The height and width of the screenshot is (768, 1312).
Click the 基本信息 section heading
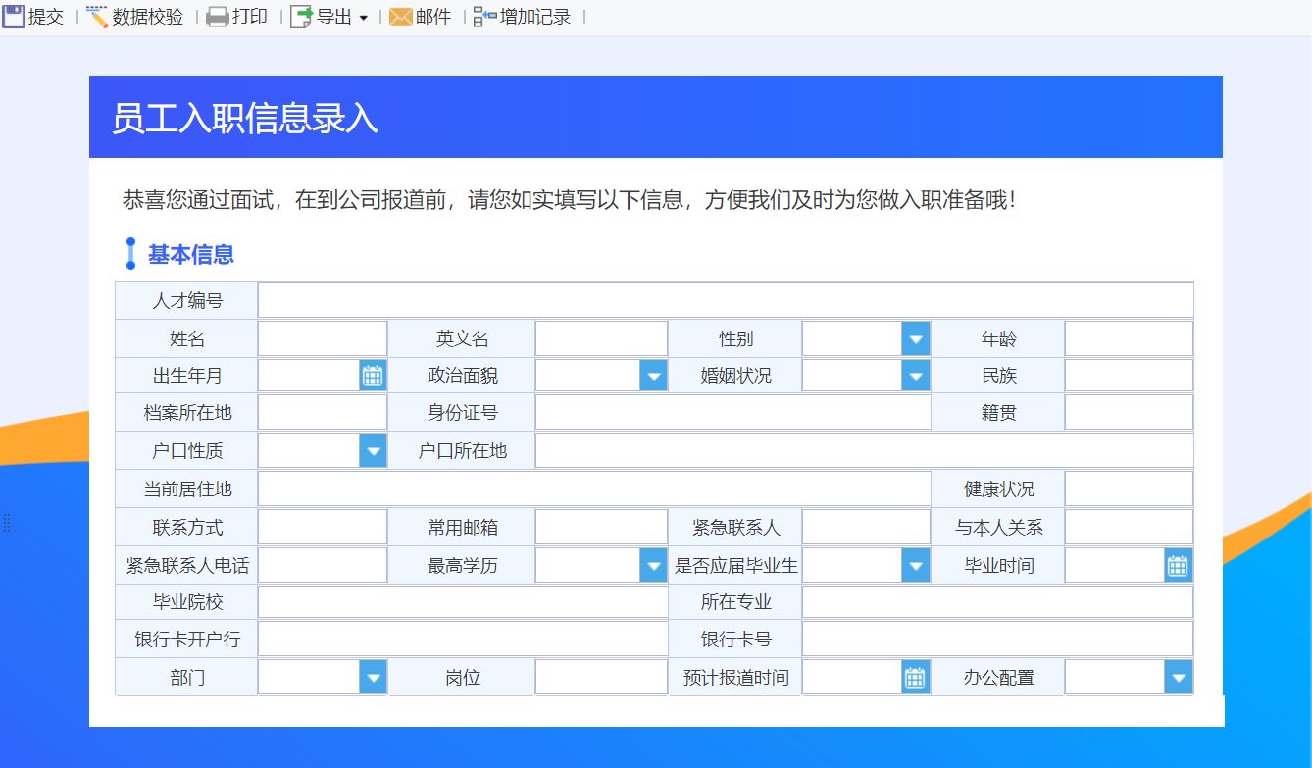pos(190,254)
